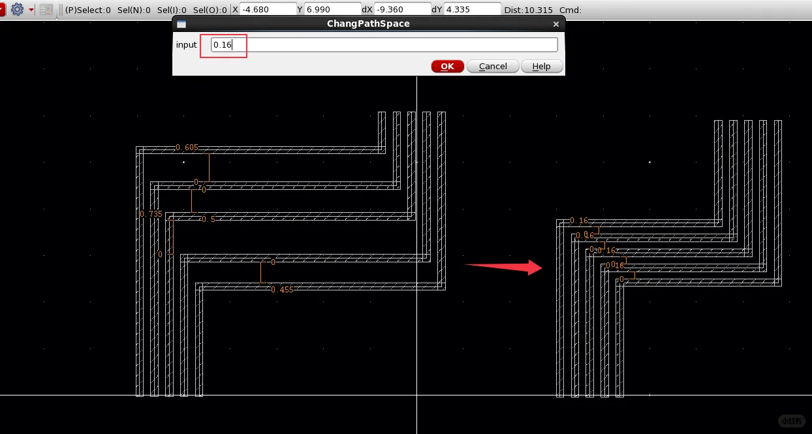Image resolution: width=812 pixels, height=434 pixels.
Task: Click the input field containing 0.16
Action: click(x=384, y=44)
